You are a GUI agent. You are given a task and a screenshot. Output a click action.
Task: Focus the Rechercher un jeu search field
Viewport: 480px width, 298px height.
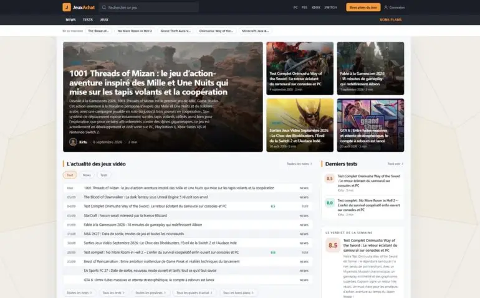point(149,7)
